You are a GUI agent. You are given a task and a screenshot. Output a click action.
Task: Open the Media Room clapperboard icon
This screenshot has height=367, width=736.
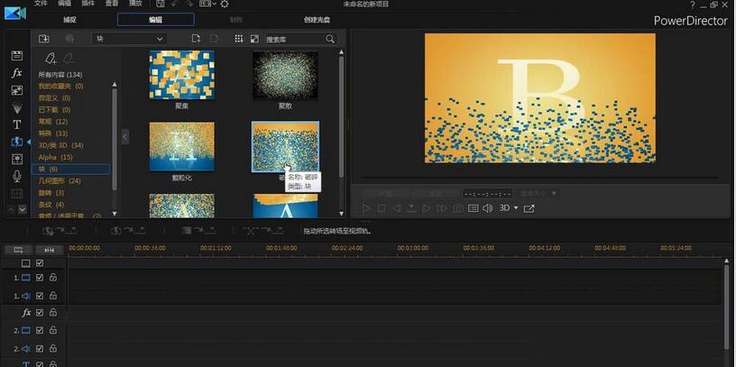coord(16,56)
